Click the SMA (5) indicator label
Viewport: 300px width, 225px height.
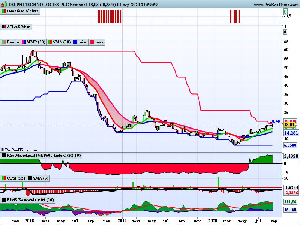tap(40, 178)
